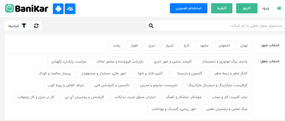Viewport: 285px width, 121px height.
Task: Choose job پرستار سالمند و کودک
Action: tap(55, 73)
